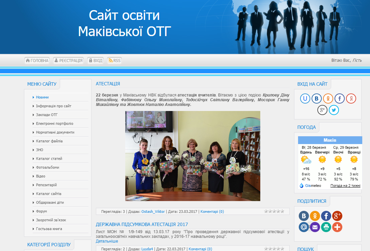Click the green print icon

point(326,227)
